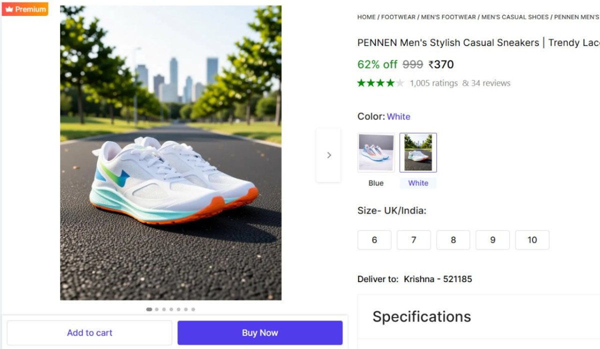Select the White color thumbnail
600x349 pixels.
click(418, 152)
